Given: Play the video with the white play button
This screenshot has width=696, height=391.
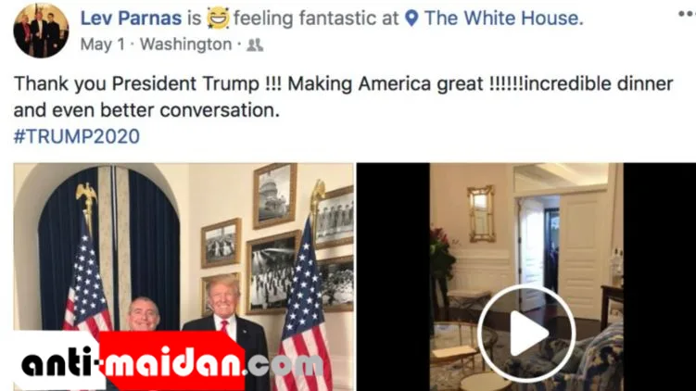Looking at the screenshot, I should [526, 334].
